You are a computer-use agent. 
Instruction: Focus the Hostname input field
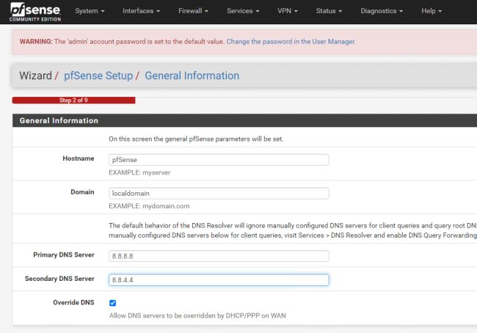point(219,160)
